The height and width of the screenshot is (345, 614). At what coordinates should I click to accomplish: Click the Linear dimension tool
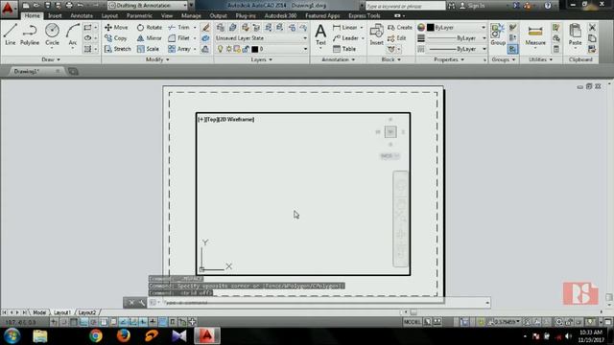(345, 28)
